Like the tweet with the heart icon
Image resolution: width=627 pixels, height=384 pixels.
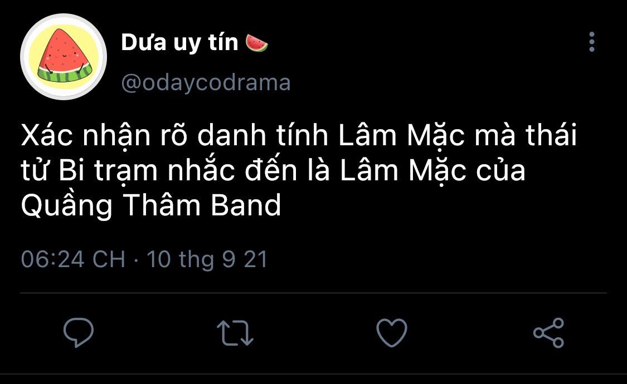pyautogui.click(x=392, y=332)
